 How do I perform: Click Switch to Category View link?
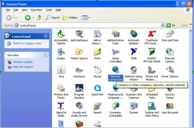tap(27, 43)
